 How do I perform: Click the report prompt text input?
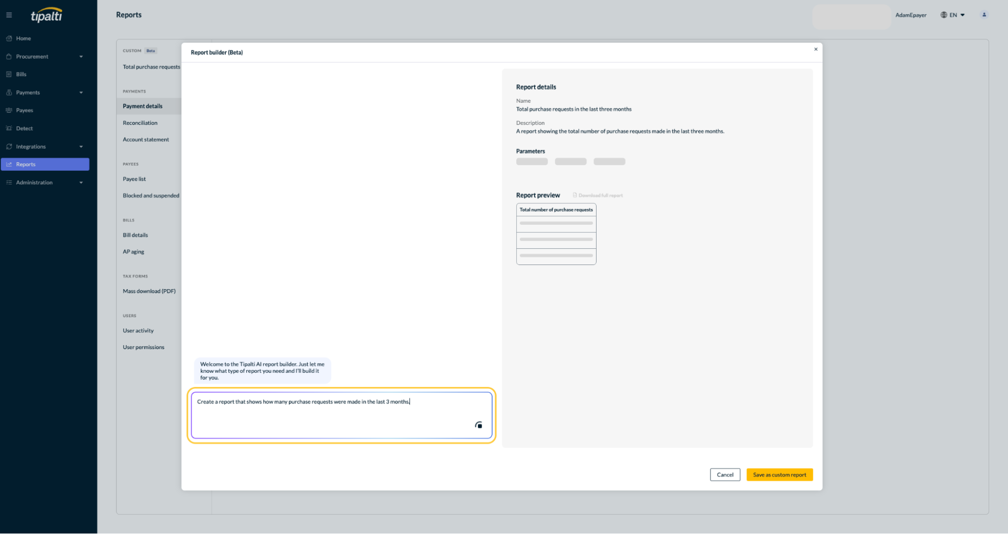(x=341, y=415)
